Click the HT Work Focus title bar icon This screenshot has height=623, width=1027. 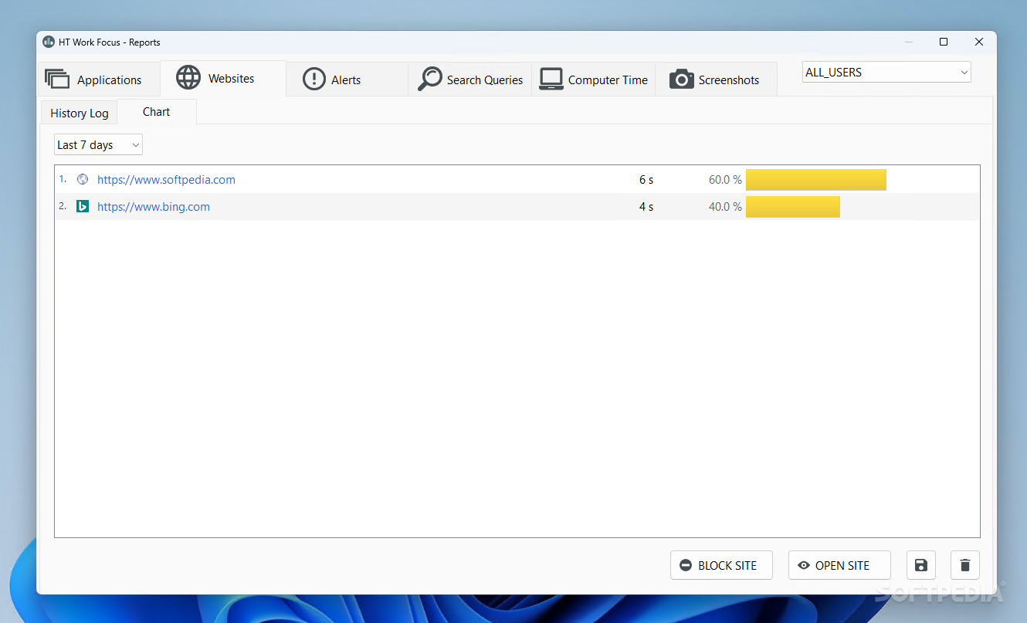(49, 42)
